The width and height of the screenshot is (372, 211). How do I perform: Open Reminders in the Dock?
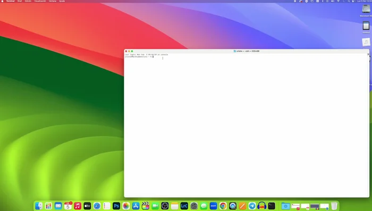107,206
